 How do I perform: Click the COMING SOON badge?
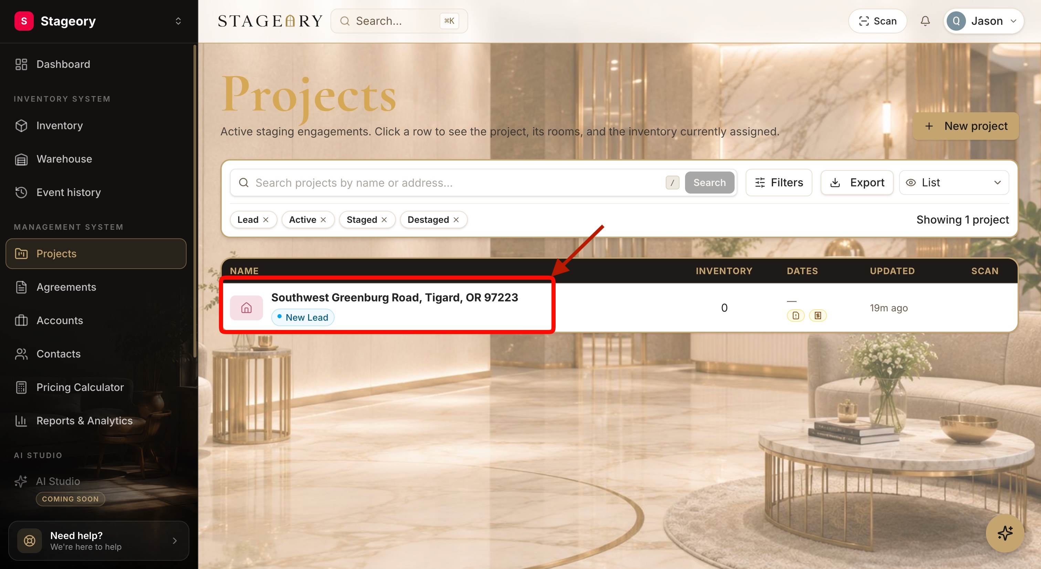[x=70, y=499]
